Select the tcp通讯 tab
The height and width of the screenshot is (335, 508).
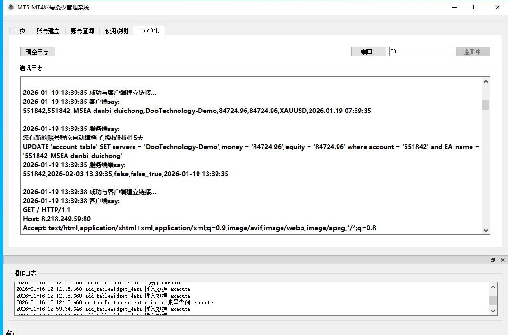pyautogui.click(x=150, y=30)
